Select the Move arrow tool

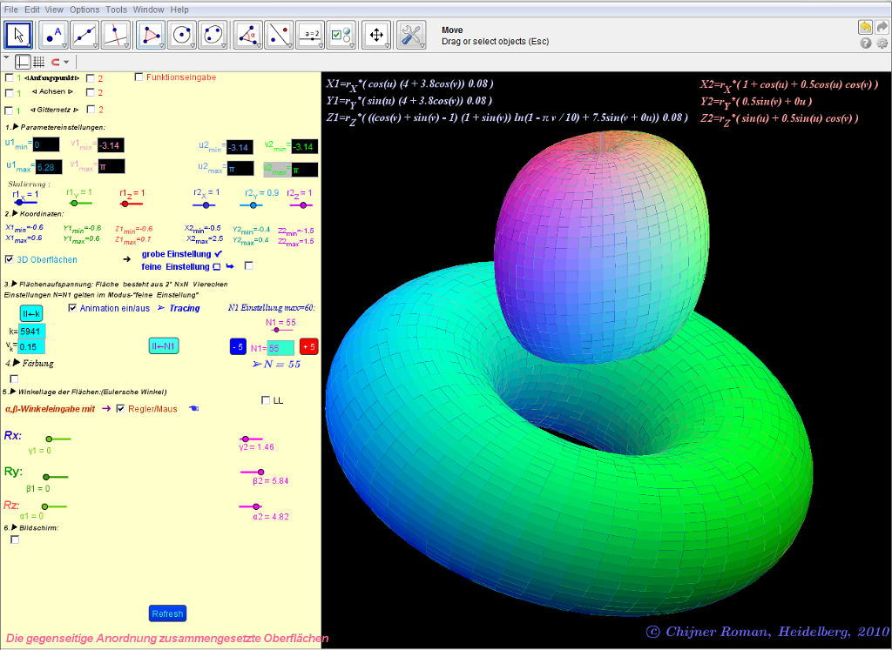(x=19, y=35)
